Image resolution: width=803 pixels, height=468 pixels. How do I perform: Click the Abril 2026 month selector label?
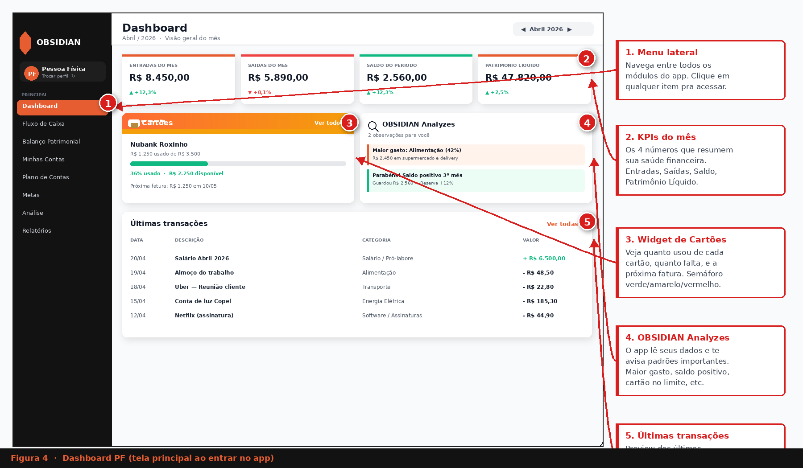pyautogui.click(x=546, y=29)
